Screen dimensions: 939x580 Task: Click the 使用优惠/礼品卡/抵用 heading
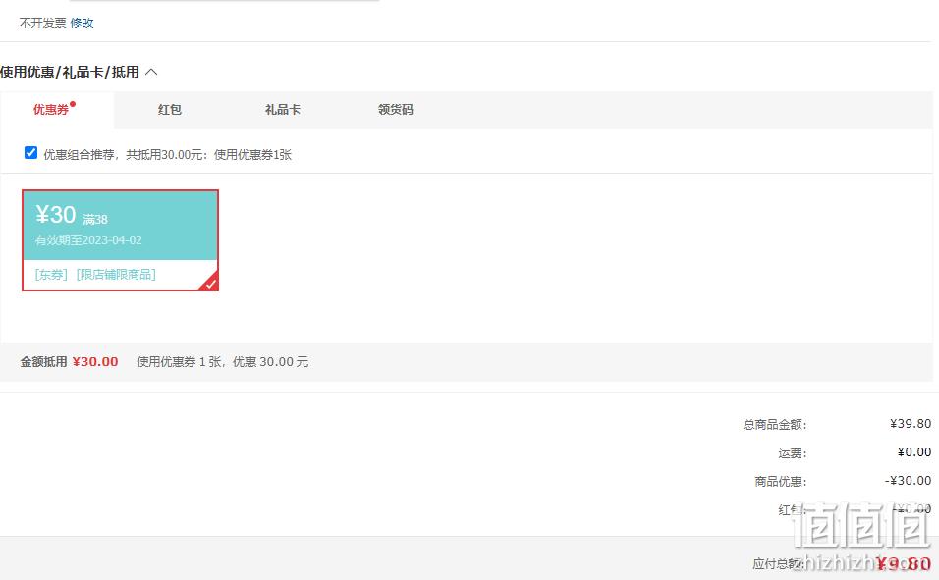pyautogui.click(x=70, y=72)
